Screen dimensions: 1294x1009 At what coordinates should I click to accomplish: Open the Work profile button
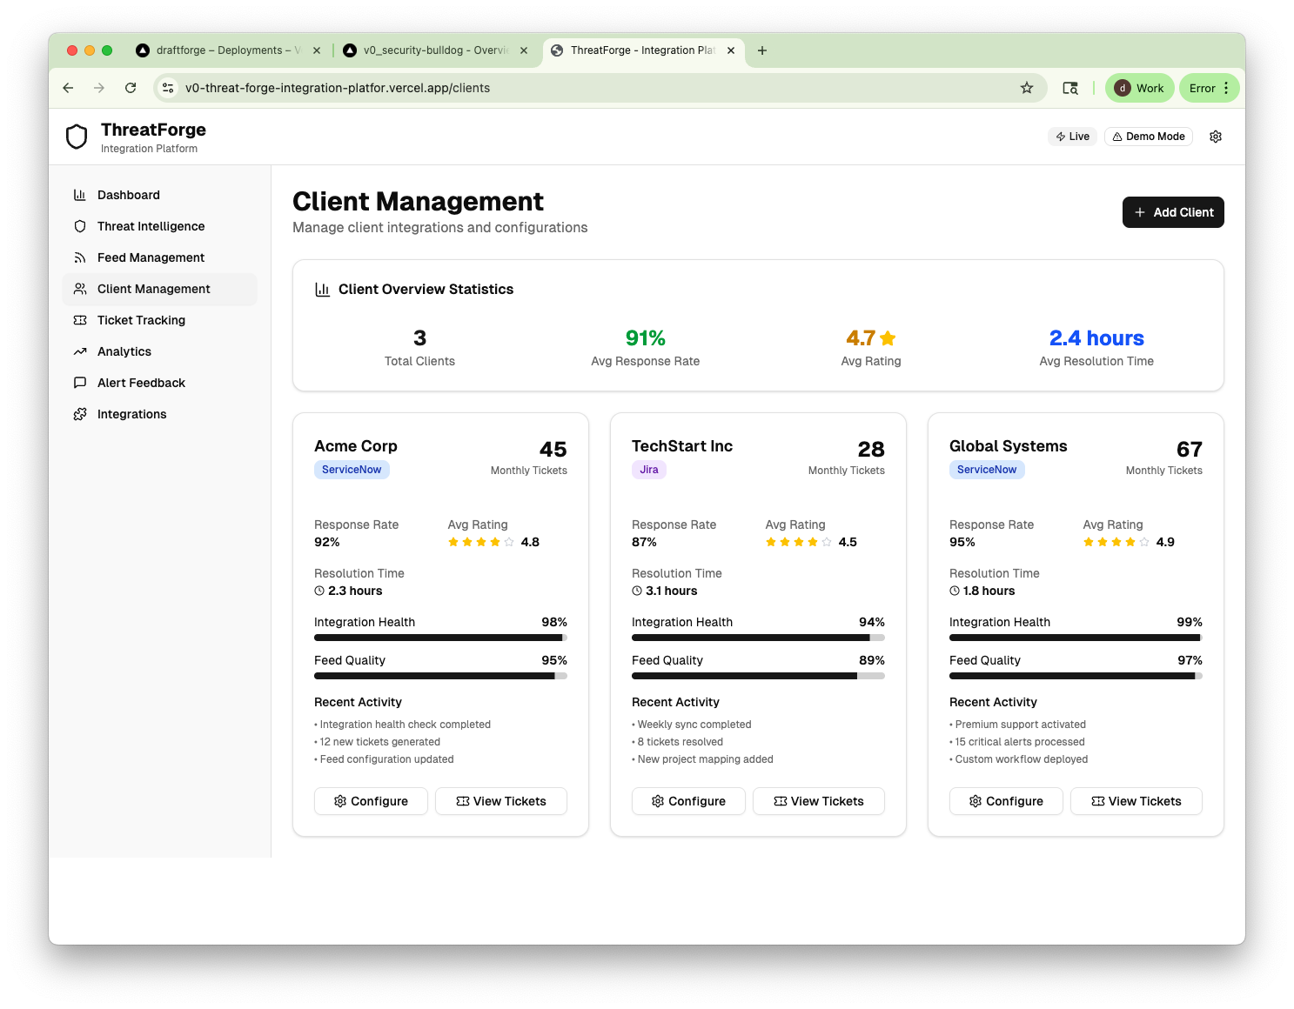click(x=1140, y=88)
